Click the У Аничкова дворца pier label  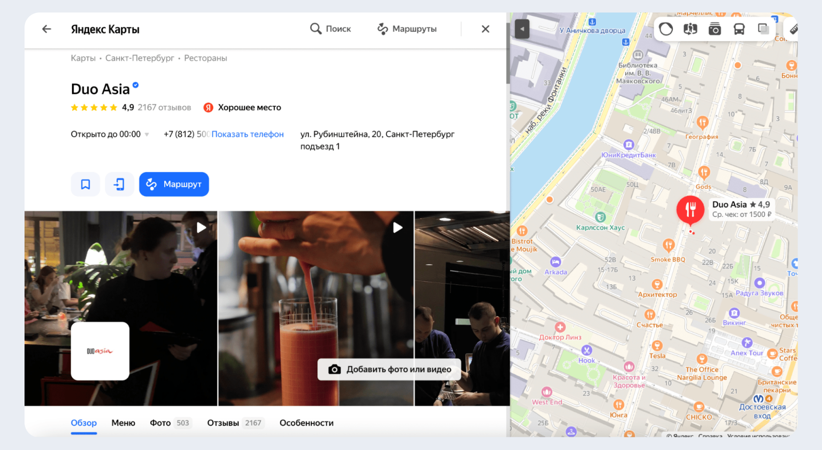[x=593, y=30]
